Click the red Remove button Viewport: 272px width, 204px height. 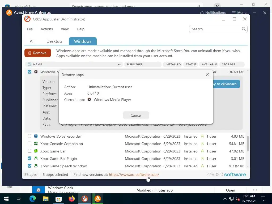[38, 53]
